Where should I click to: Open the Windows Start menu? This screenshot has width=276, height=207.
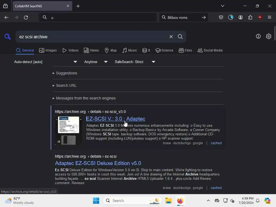(96, 201)
